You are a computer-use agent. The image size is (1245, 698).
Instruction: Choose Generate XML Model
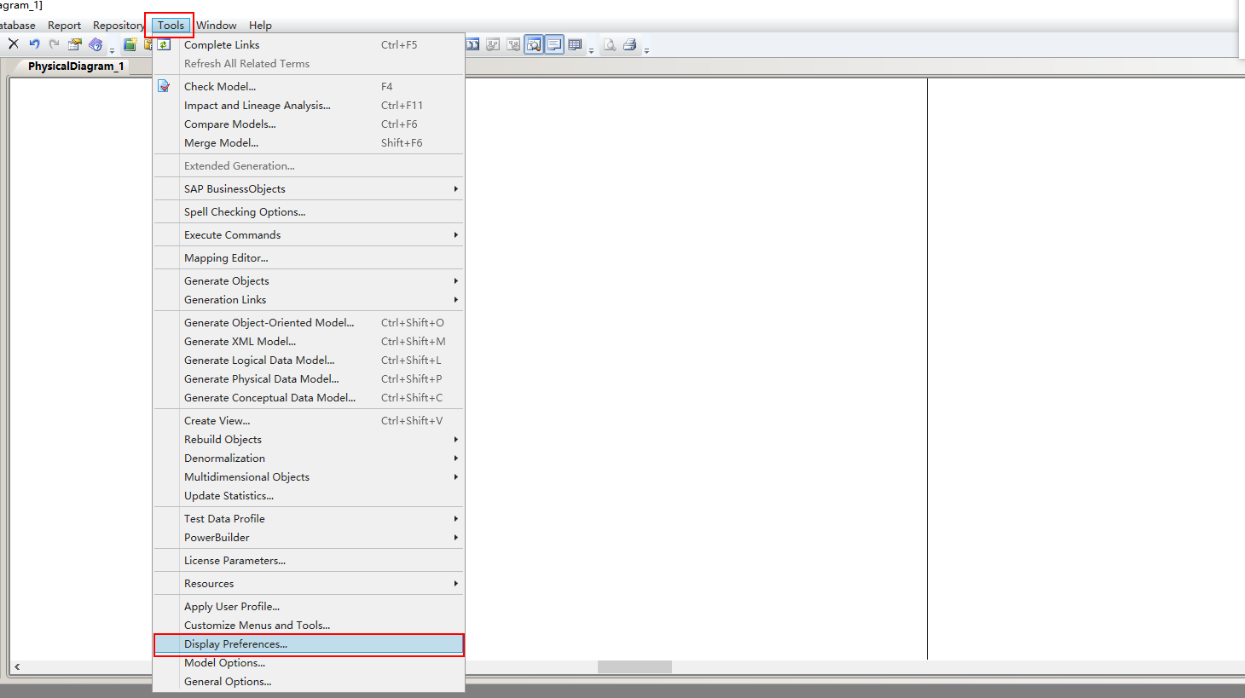[309, 342]
